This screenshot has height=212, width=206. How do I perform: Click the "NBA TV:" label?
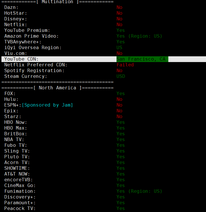tap(14, 140)
